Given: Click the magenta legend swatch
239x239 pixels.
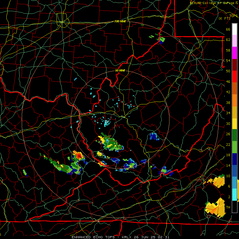Looking at the screenshot, I should (234, 53).
